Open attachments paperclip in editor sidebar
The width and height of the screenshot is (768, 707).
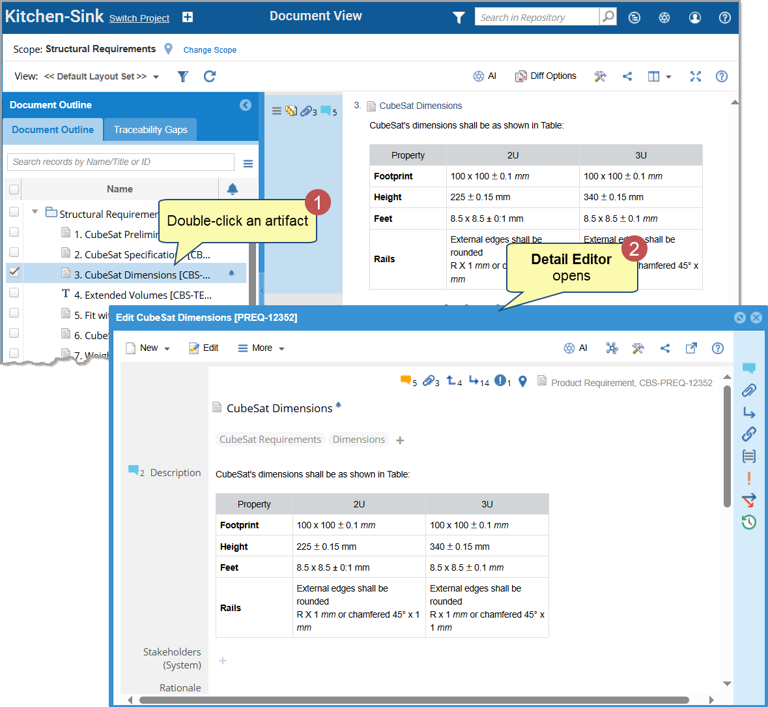[749, 390]
